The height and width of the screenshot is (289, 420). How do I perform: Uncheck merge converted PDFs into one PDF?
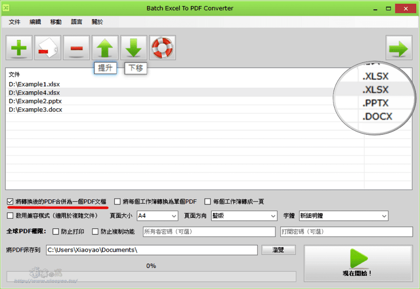pyautogui.click(x=10, y=201)
